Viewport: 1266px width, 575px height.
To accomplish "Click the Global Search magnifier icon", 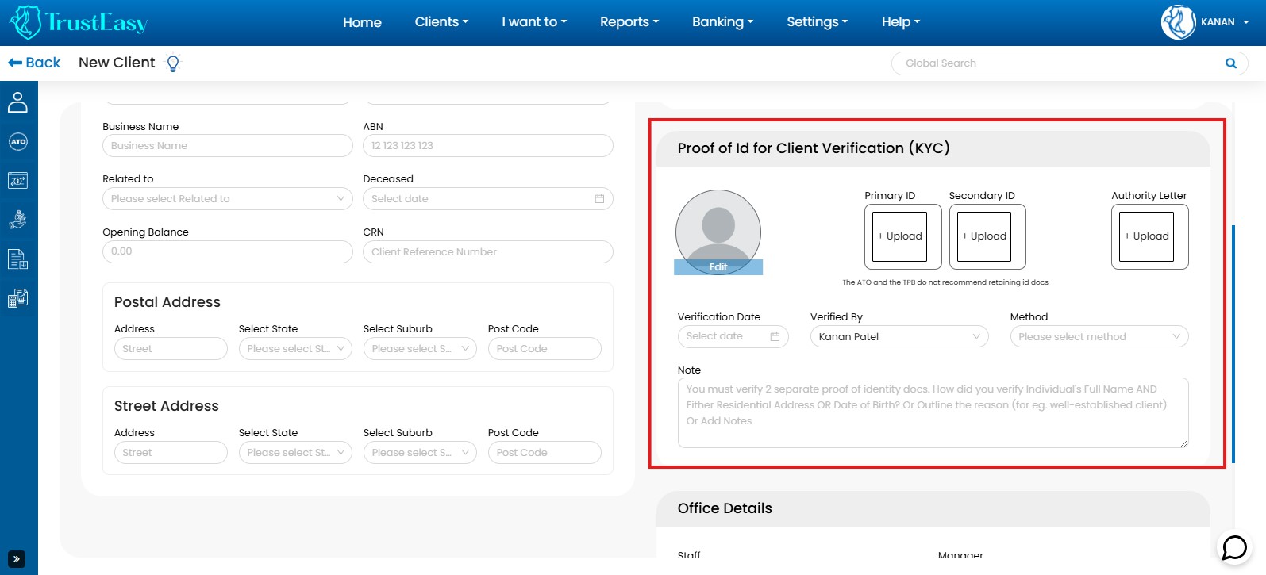I will (x=1230, y=63).
